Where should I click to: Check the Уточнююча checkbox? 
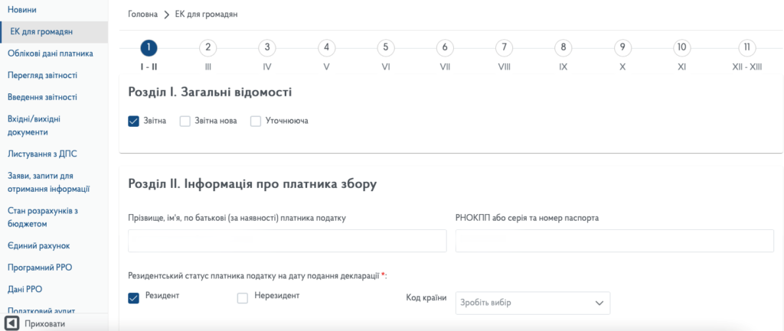[256, 122]
